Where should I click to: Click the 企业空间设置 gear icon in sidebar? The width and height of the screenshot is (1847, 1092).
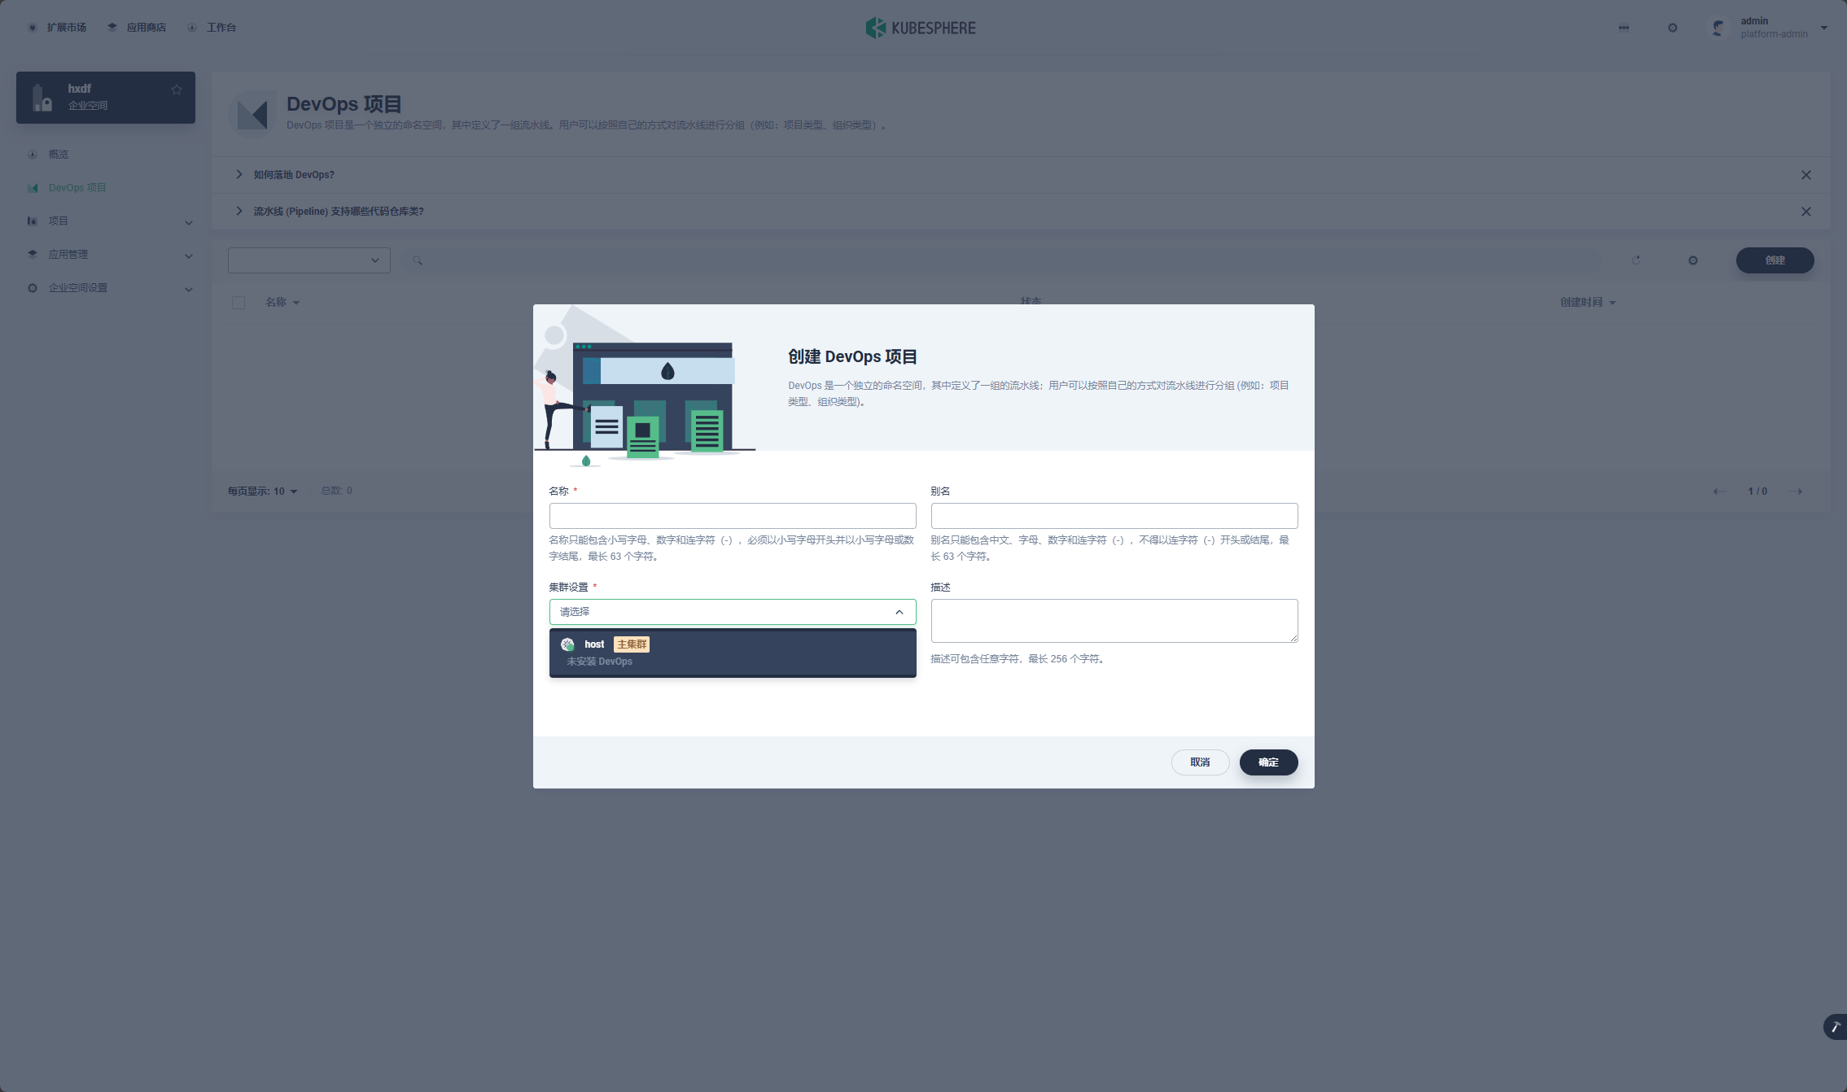pos(33,288)
